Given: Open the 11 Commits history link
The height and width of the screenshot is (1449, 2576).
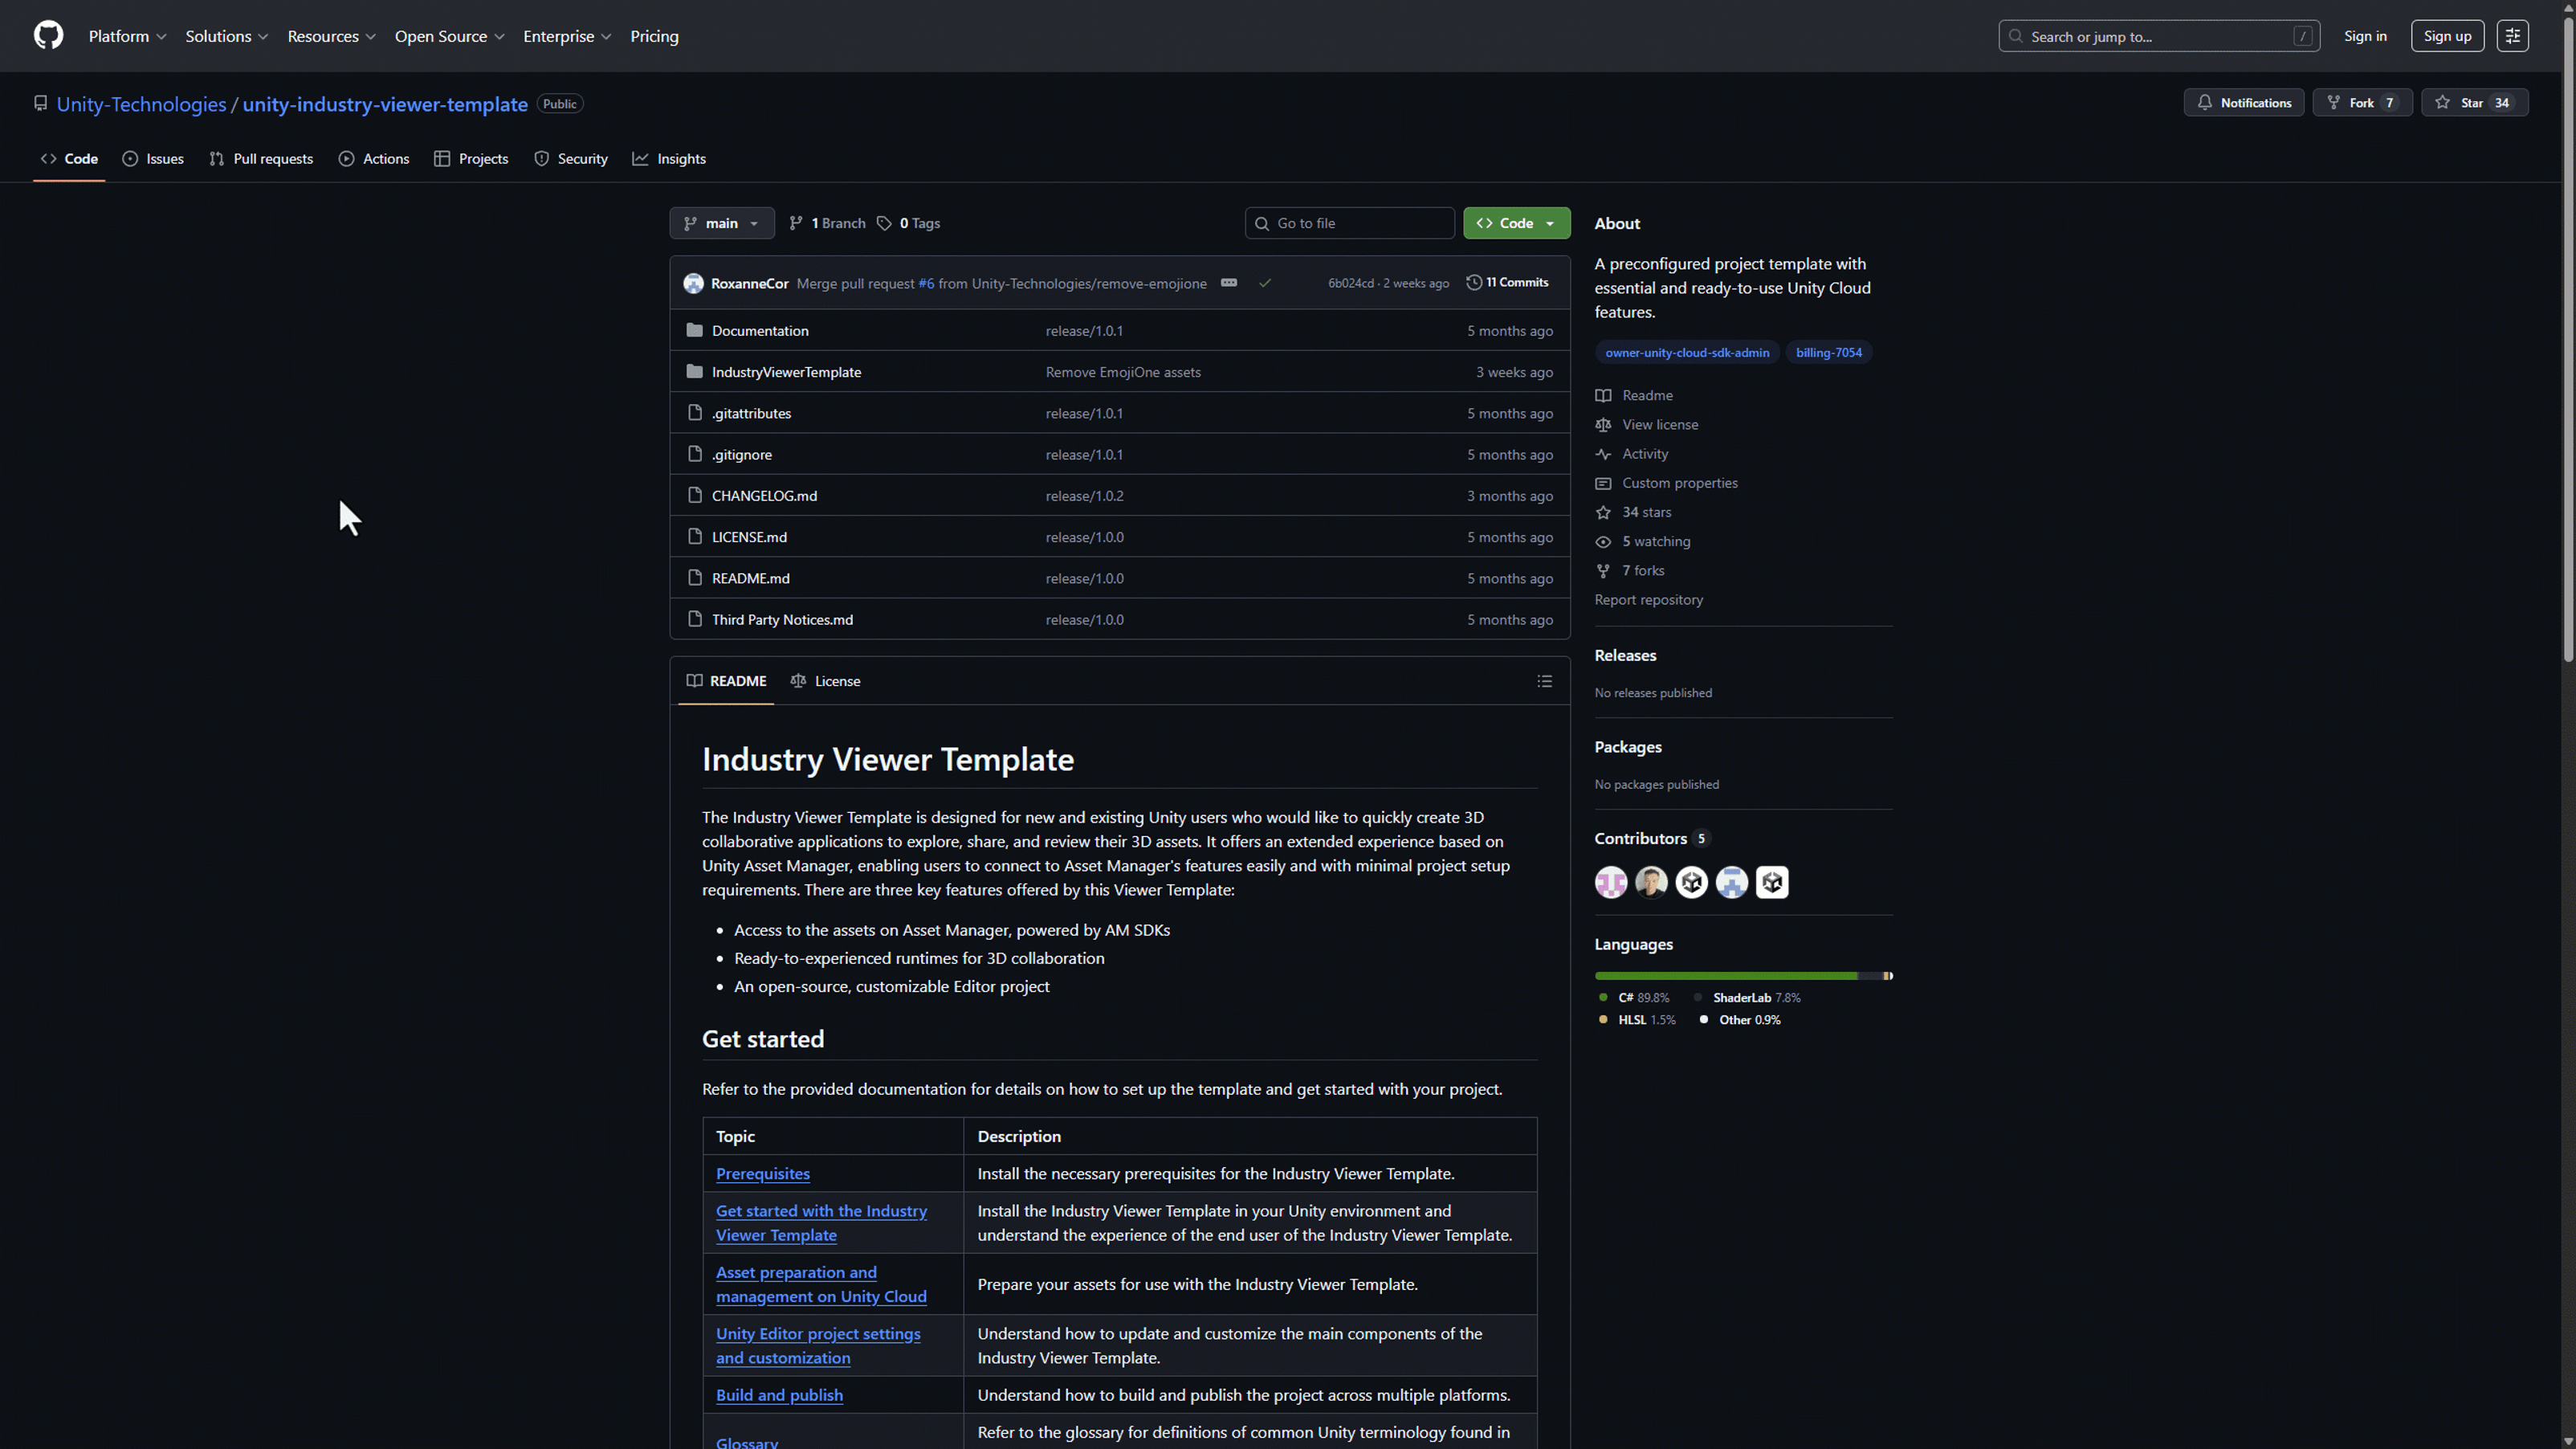Looking at the screenshot, I should [x=1507, y=283].
